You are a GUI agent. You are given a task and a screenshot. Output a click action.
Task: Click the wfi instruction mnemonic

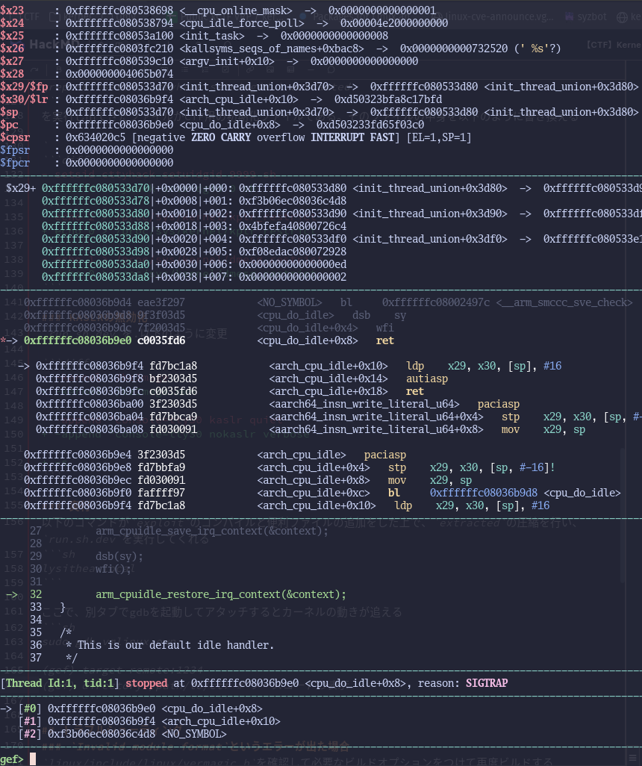coord(384,328)
